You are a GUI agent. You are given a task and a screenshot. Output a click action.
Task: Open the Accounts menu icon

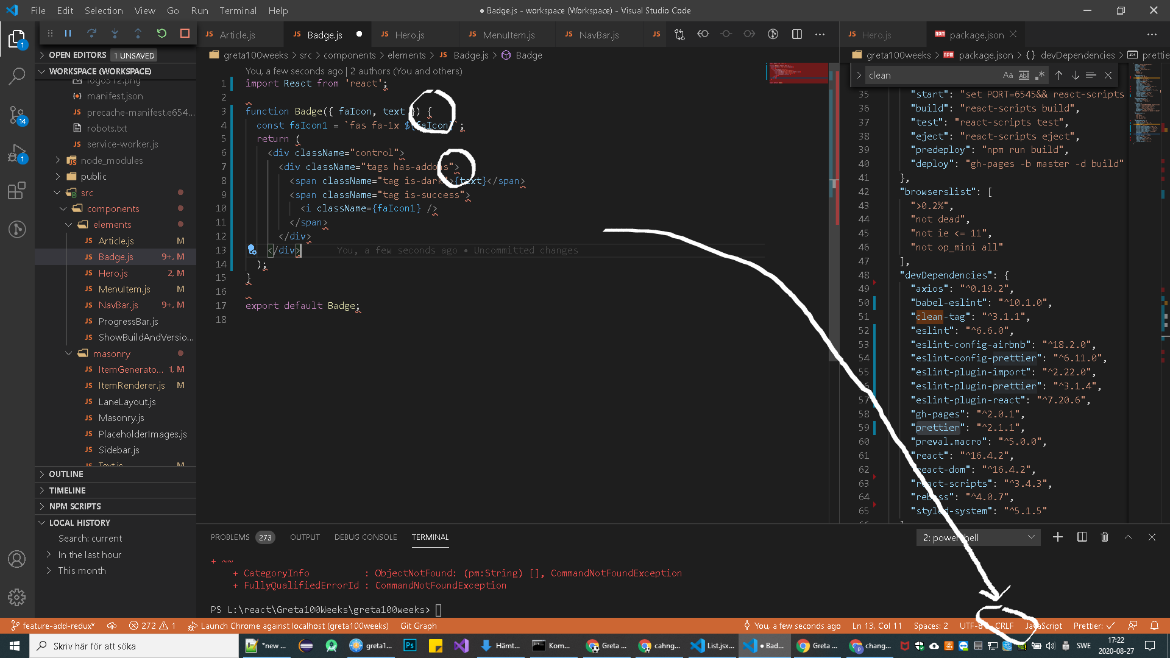[x=17, y=559]
